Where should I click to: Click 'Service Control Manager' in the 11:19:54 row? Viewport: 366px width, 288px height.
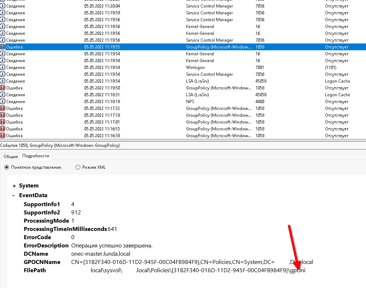click(209, 74)
